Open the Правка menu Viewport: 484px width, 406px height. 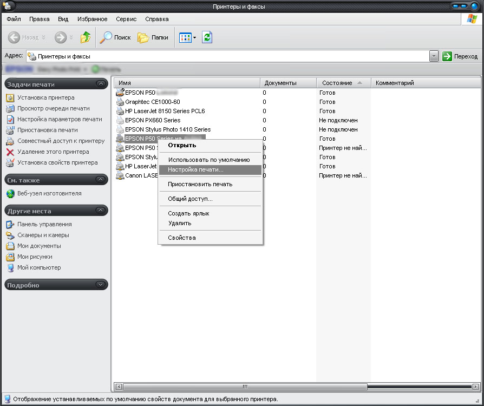[x=39, y=19]
